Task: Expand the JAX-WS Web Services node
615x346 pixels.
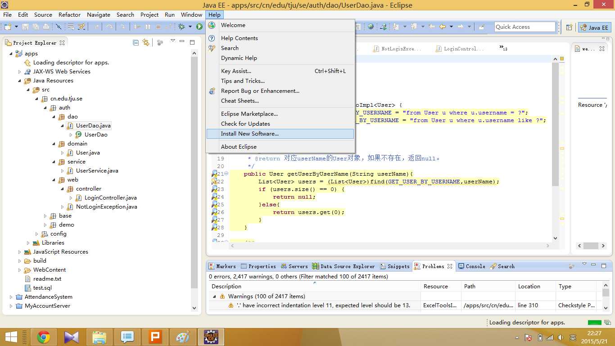Action: point(19,72)
